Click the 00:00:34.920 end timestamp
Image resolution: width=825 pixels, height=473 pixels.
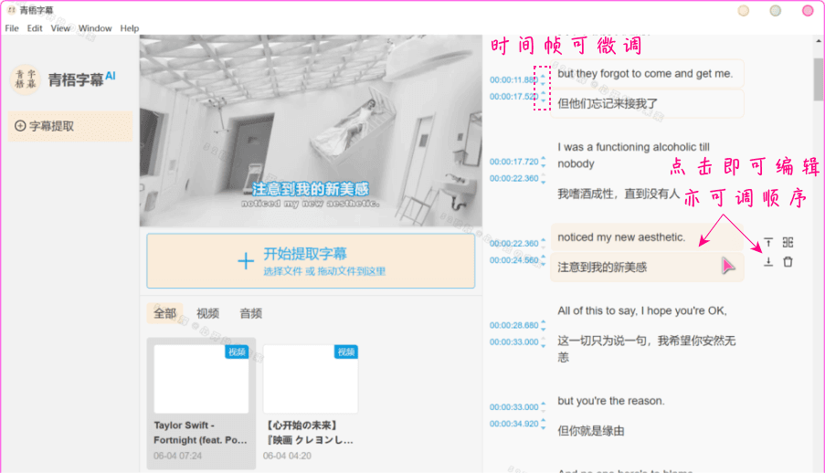[514, 424]
